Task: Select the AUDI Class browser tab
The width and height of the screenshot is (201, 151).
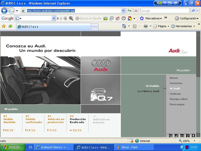Action: tap(54, 27)
